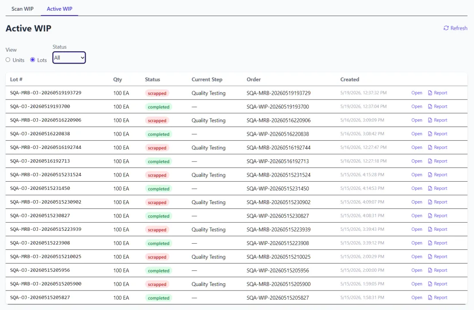Click the scrapped badge for lot SQA-MRB-OJ-20260515231524
The image size is (474, 310).
157,175
